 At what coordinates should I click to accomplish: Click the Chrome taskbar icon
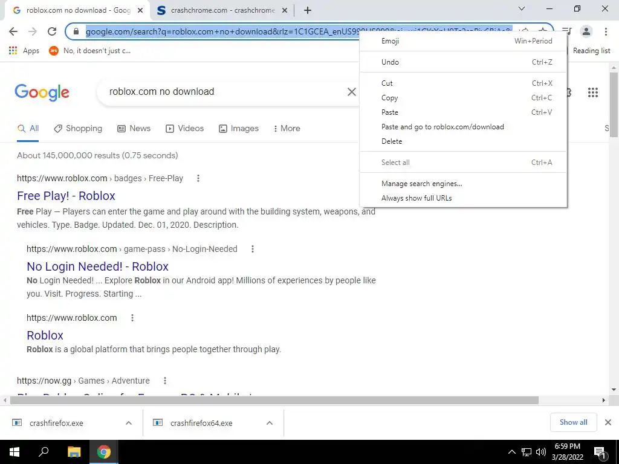pyautogui.click(x=104, y=452)
